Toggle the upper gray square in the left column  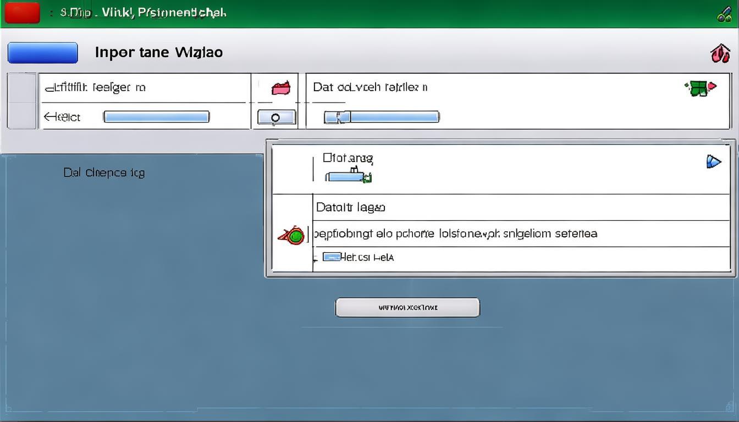click(x=22, y=87)
